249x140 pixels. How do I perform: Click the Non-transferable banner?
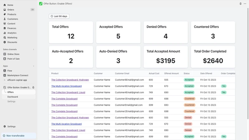pos(19,136)
